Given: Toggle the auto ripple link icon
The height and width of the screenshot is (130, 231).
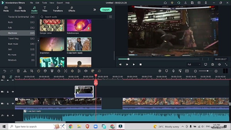Looking at the screenshot, I should [x=11, y=77].
